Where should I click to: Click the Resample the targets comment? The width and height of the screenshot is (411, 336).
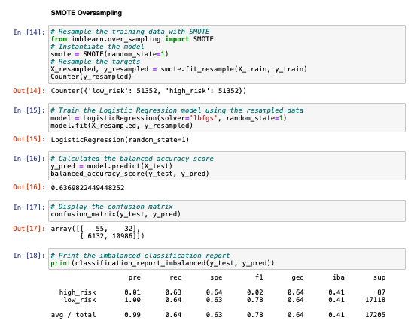point(96,62)
